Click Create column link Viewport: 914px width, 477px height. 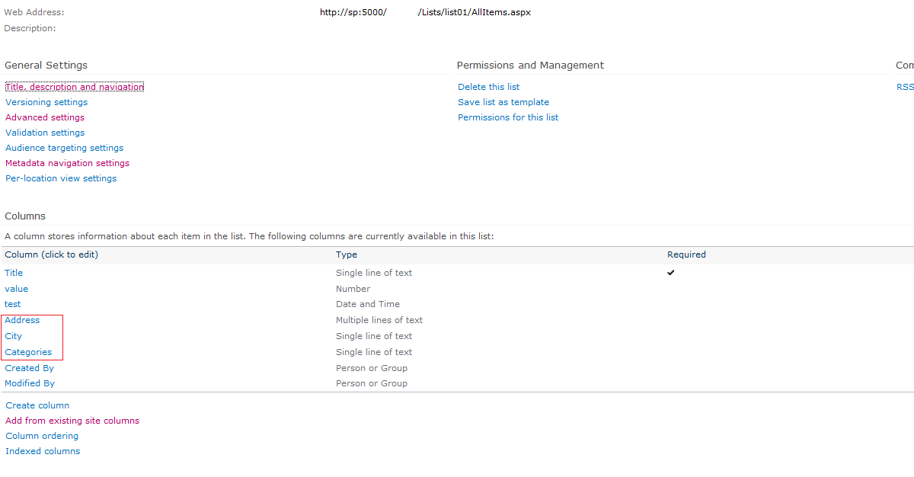pyautogui.click(x=37, y=405)
